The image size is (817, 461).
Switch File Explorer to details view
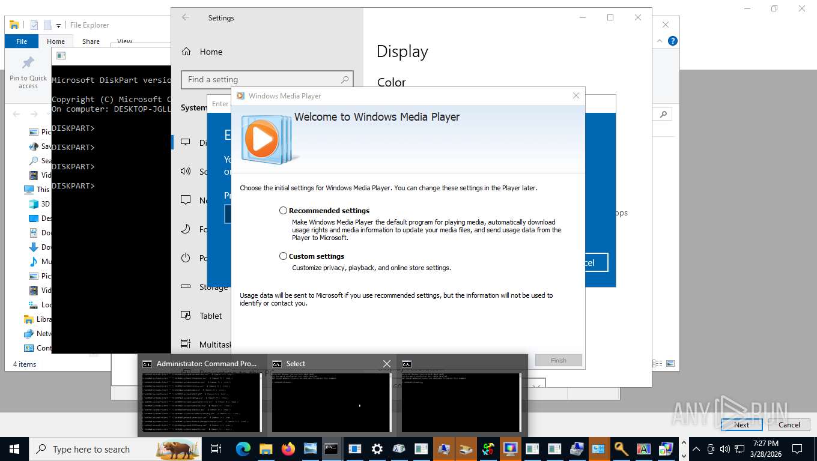tap(658, 364)
